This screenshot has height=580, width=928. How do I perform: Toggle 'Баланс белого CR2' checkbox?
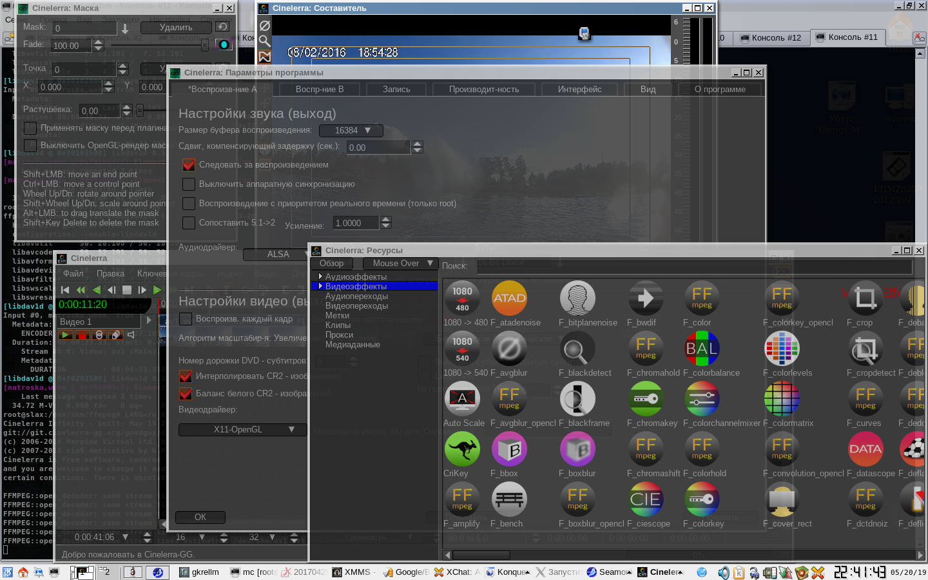(186, 394)
